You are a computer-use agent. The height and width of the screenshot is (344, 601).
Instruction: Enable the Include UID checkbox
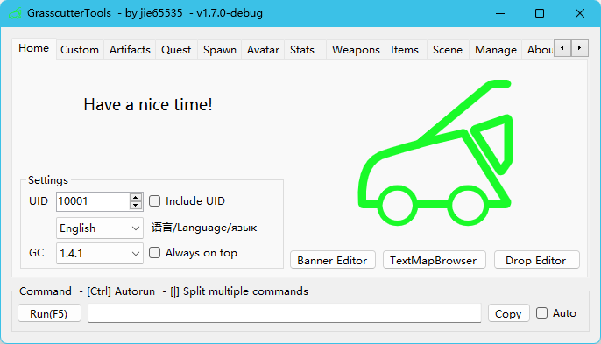(x=154, y=201)
